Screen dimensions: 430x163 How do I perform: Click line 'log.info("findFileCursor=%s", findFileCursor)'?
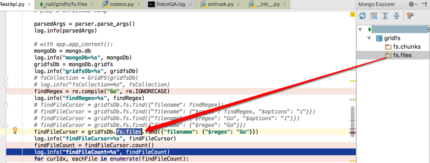(x=105, y=139)
